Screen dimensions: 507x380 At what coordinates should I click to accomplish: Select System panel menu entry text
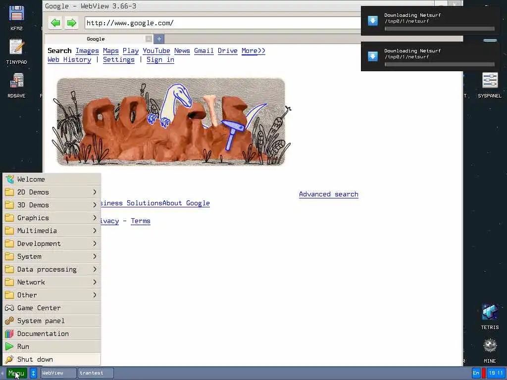click(41, 321)
